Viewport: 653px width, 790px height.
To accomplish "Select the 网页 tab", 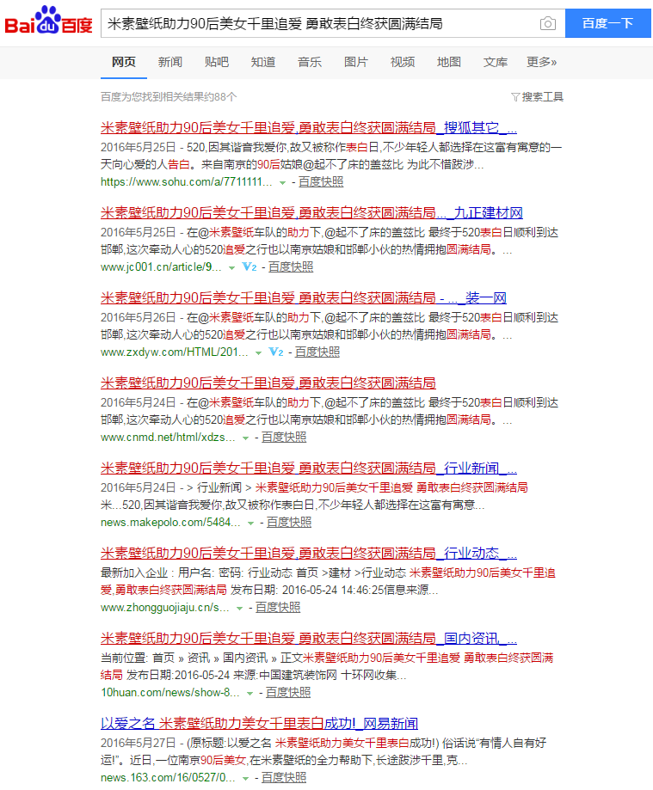I will (124, 62).
